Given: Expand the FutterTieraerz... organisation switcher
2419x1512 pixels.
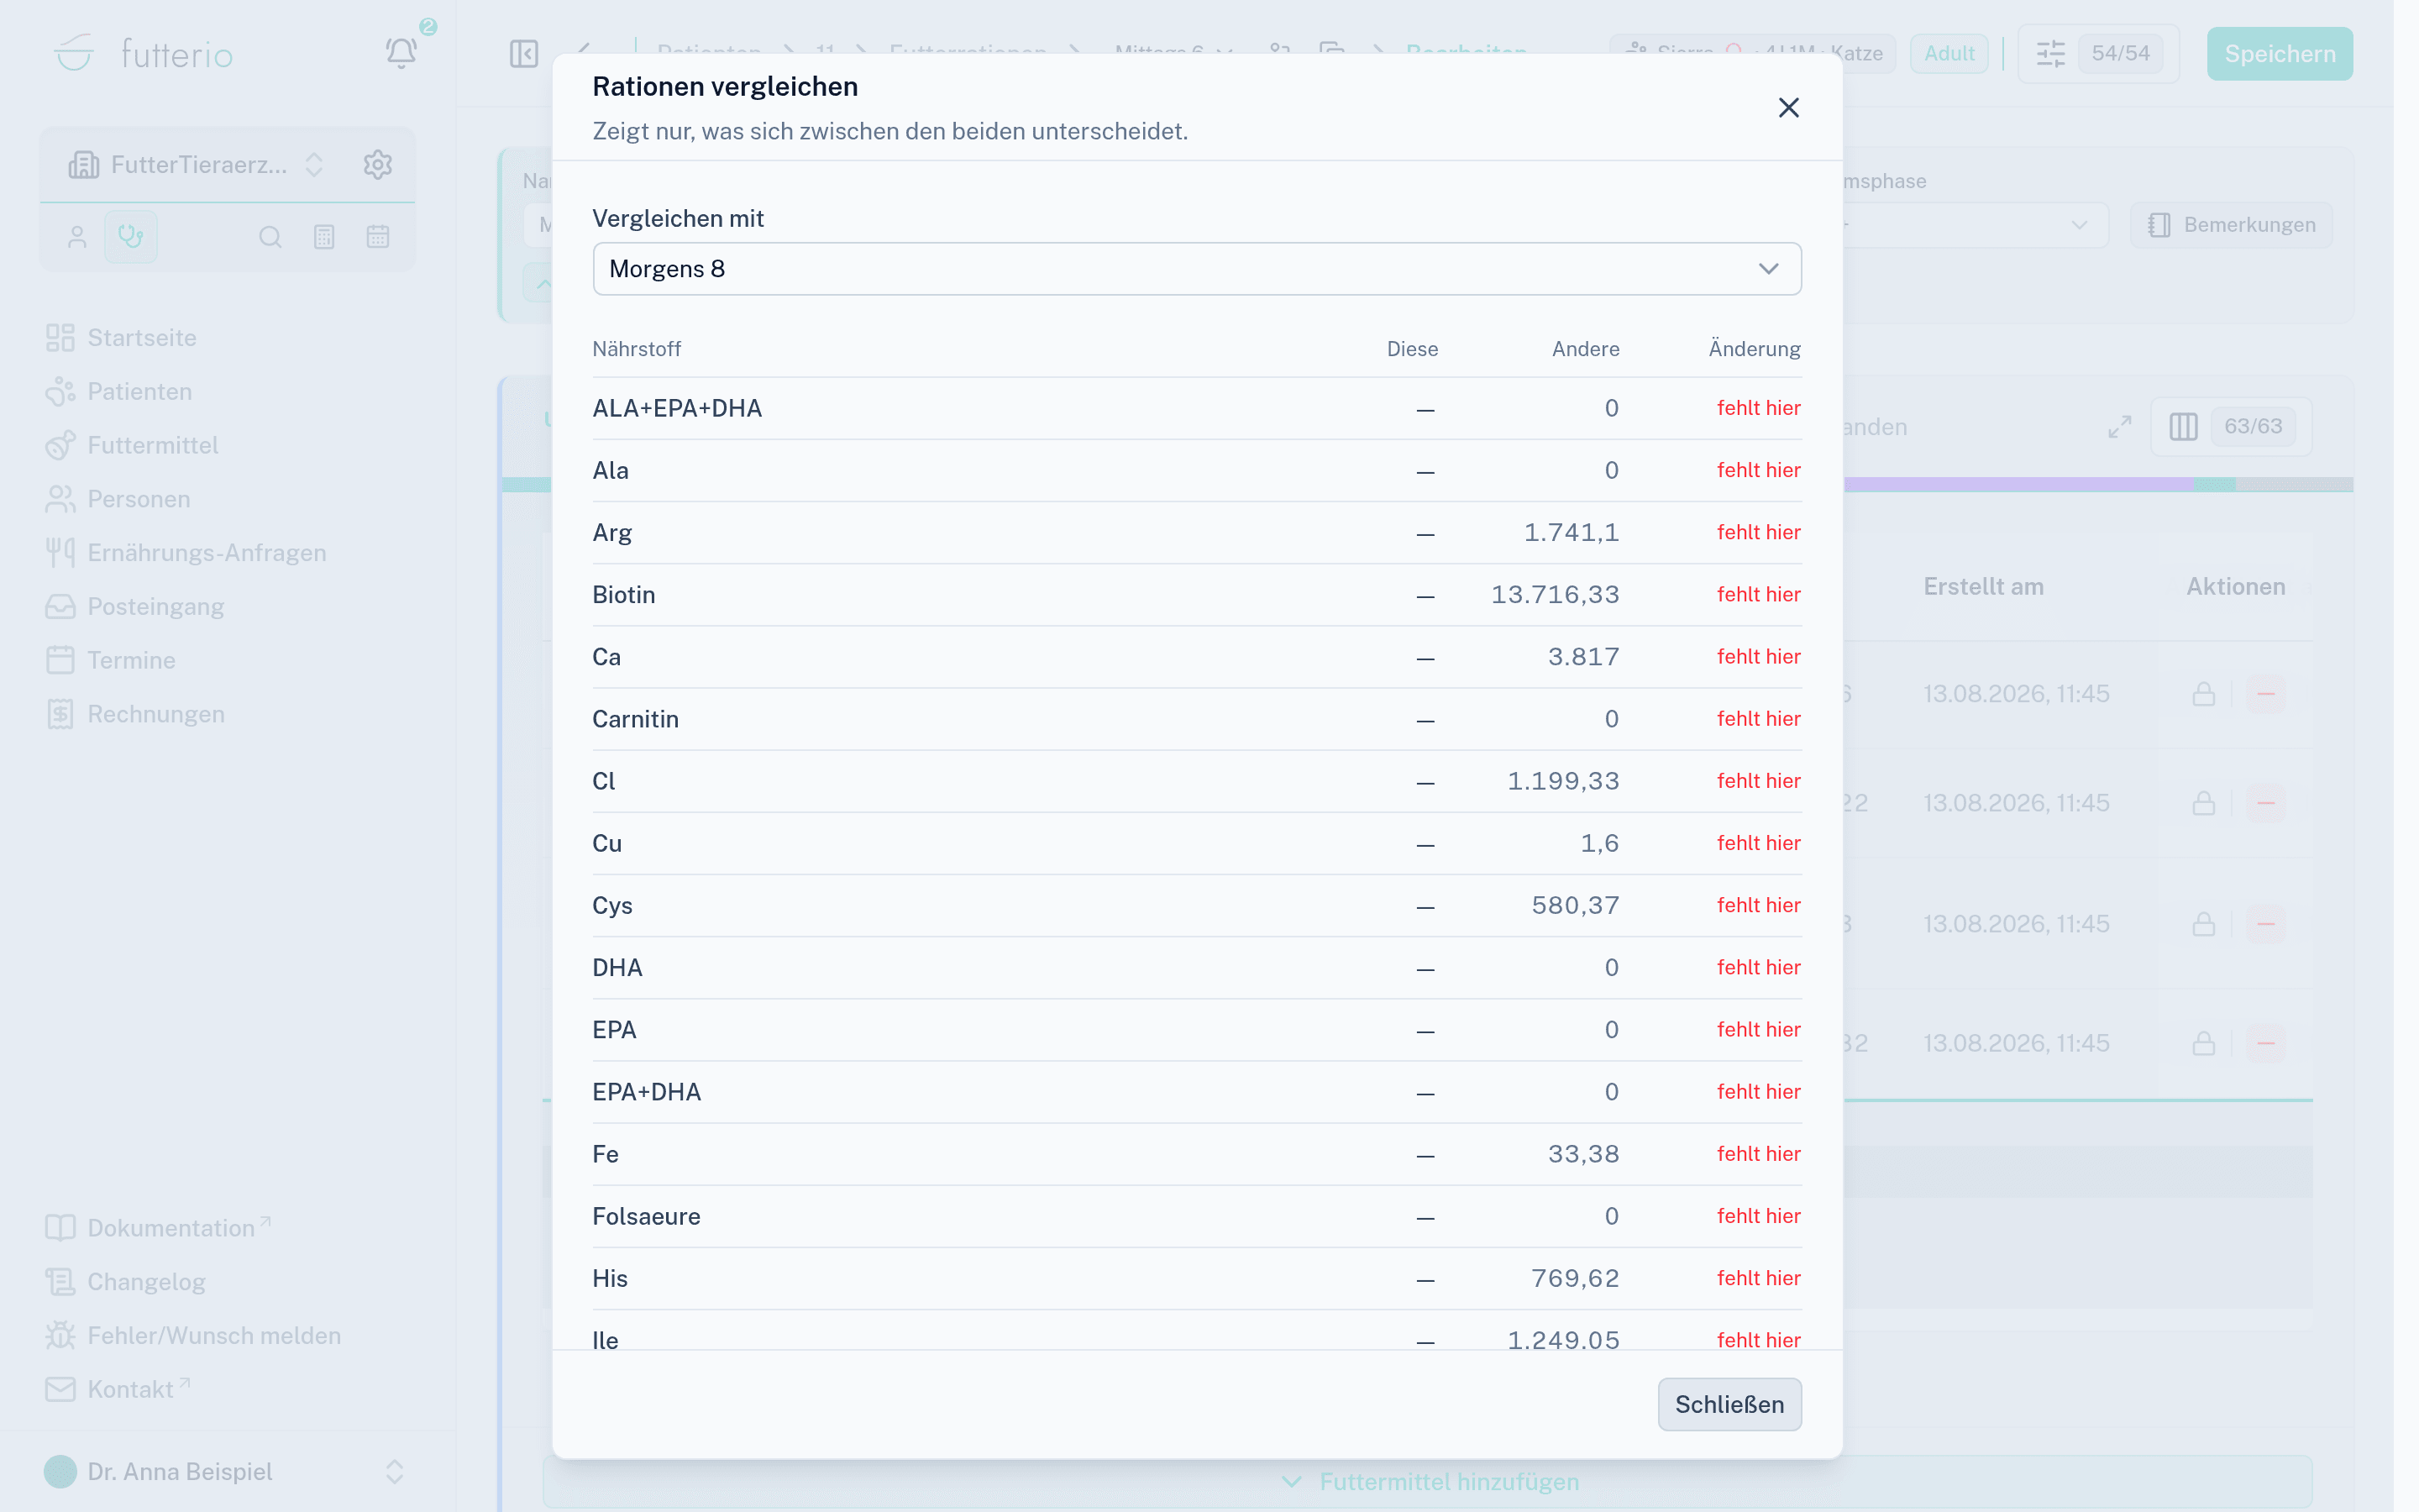Looking at the screenshot, I should (x=196, y=165).
